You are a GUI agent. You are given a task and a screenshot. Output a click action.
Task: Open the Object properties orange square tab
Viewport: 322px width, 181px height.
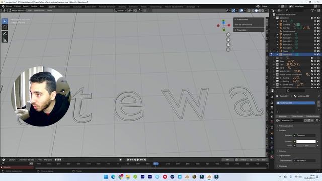click(272, 133)
